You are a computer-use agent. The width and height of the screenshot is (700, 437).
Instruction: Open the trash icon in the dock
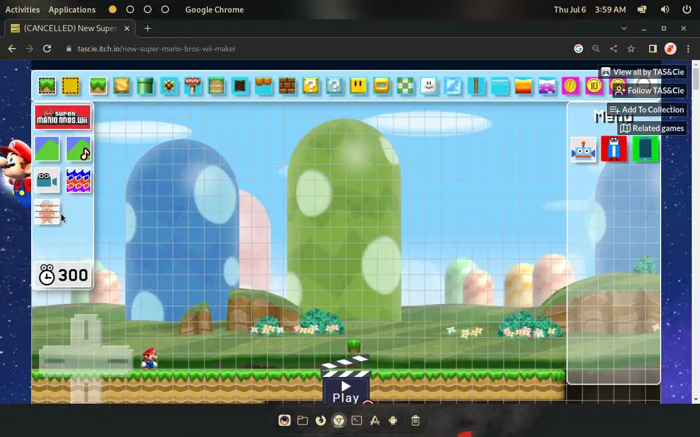[x=415, y=420]
